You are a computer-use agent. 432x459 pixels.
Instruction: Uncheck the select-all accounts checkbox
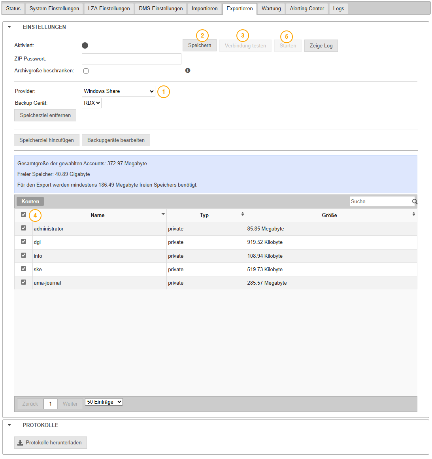23,215
